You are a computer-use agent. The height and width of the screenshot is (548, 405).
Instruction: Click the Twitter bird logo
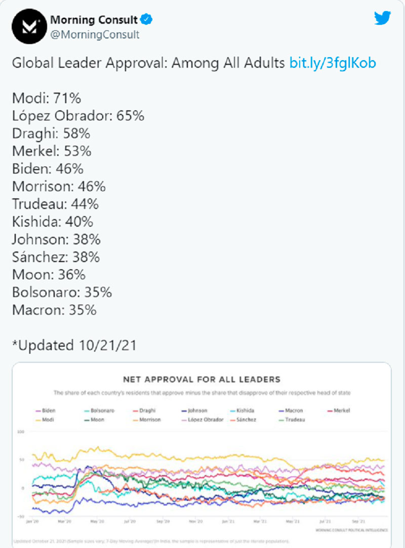[x=382, y=18]
